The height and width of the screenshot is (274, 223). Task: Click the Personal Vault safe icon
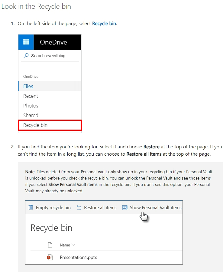(x=125, y=207)
